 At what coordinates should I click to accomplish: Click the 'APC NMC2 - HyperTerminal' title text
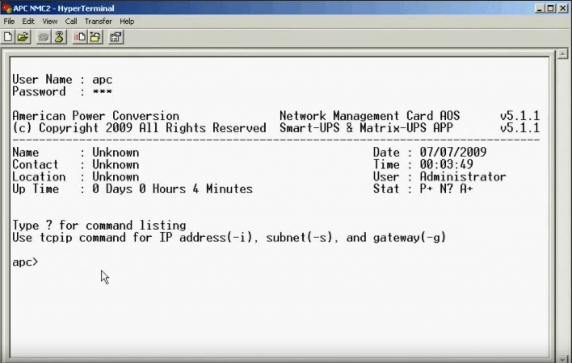(64, 8)
